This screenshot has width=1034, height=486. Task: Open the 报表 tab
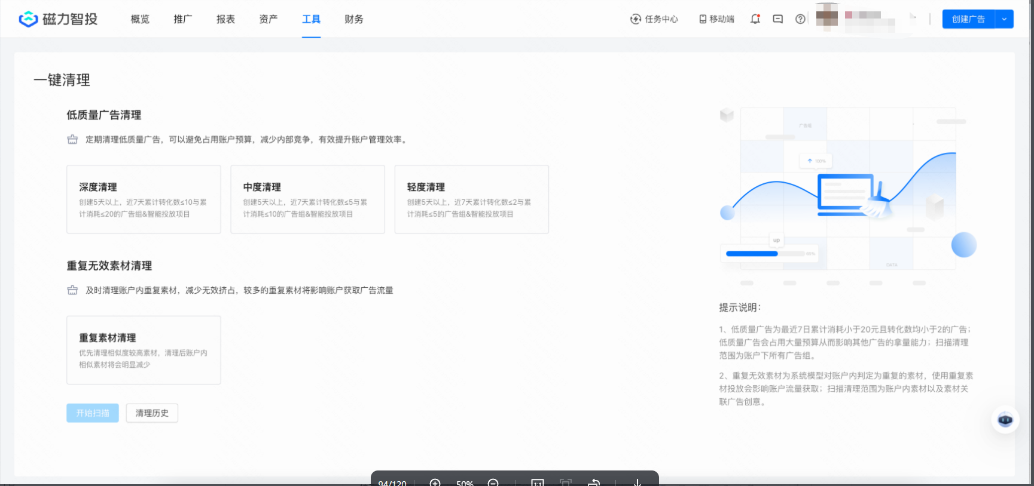[225, 19]
